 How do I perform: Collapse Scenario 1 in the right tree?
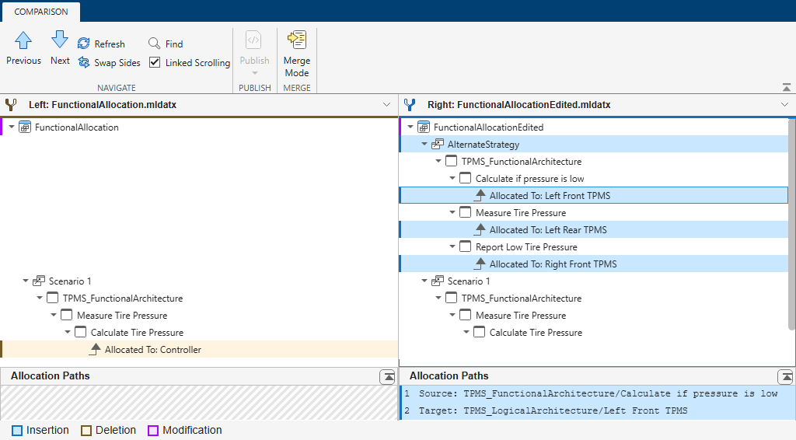pyautogui.click(x=424, y=281)
